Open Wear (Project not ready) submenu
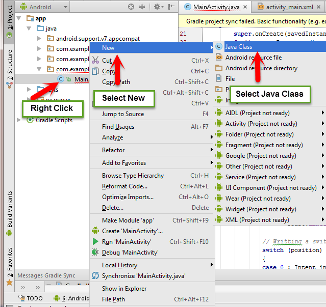326x307 pixels. click(x=269, y=199)
